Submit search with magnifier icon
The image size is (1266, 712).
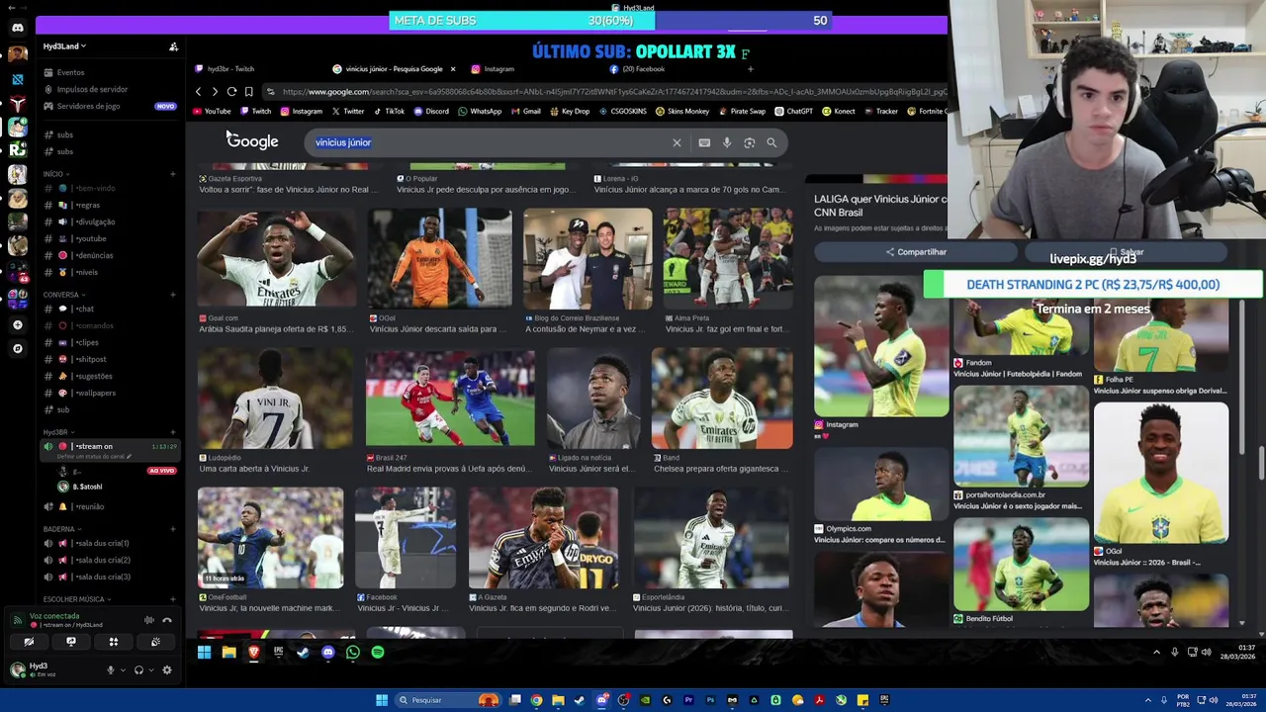pyautogui.click(x=771, y=142)
